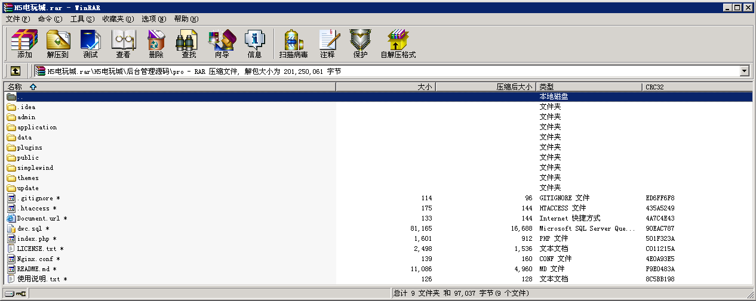Screen dimensions: 756x301
Task: Open the File (文件) menu
Action: [17, 19]
